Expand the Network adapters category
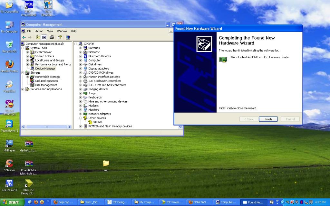The height and width of the screenshot is (206, 330). pyautogui.click(x=80, y=114)
